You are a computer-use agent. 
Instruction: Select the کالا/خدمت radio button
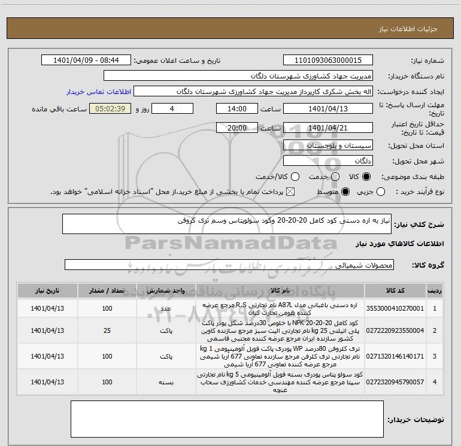tap(295, 177)
